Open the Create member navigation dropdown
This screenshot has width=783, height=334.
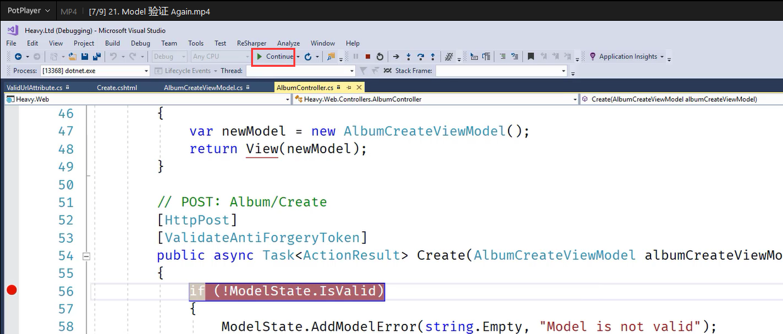click(681, 99)
